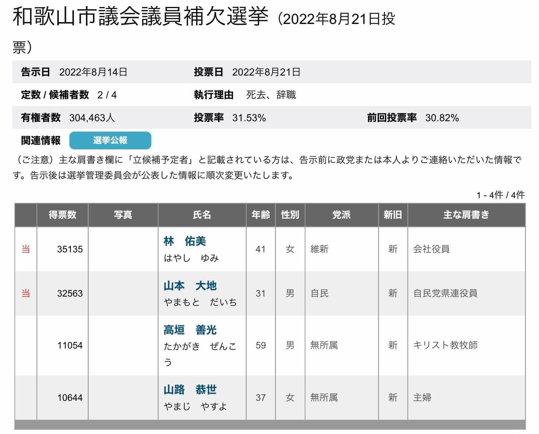Open candidate 山路 恭世 profile link

click(x=190, y=389)
